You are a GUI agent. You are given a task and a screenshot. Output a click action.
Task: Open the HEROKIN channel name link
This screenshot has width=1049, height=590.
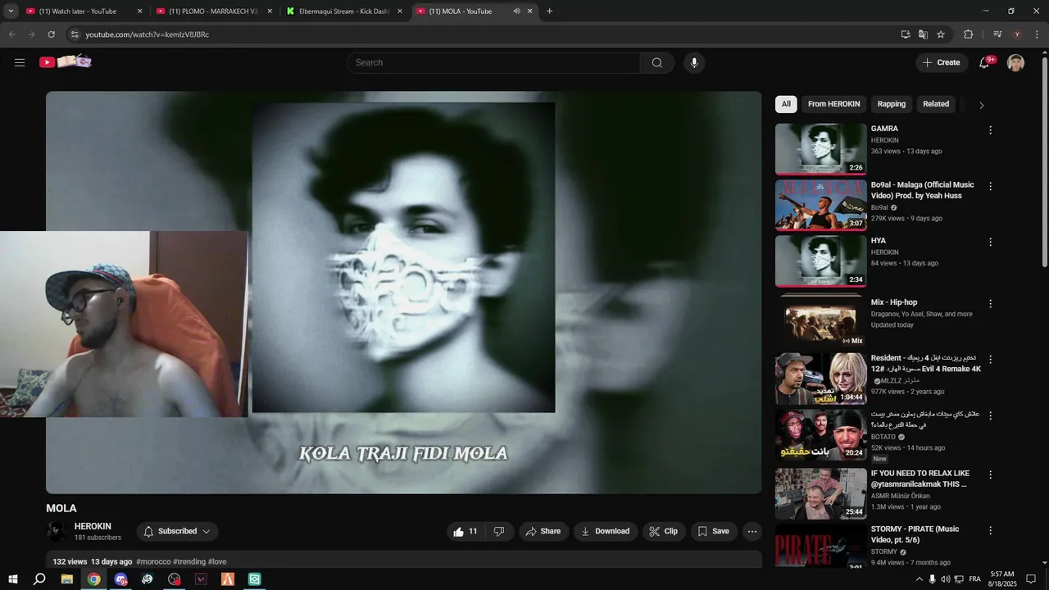coord(93,527)
